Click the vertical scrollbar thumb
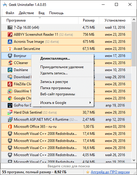Screen dimensions: 137x175 tap(134, 44)
